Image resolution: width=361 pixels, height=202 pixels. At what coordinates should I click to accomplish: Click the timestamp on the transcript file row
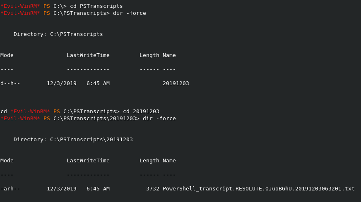[78, 189]
